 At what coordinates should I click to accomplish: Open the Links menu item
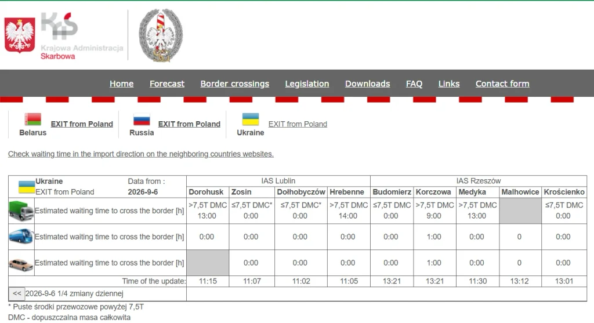coord(449,84)
